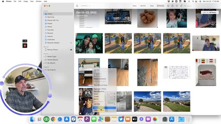Open Shared with You in the sidebar
Viewport: 221px width, 124px height.
pyautogui.click(x=58, y=20)
